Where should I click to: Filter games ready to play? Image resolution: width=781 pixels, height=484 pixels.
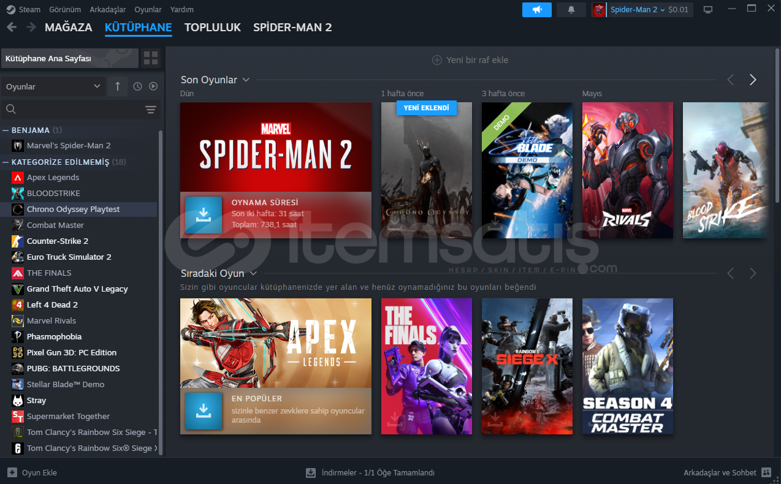click(153, 86)
